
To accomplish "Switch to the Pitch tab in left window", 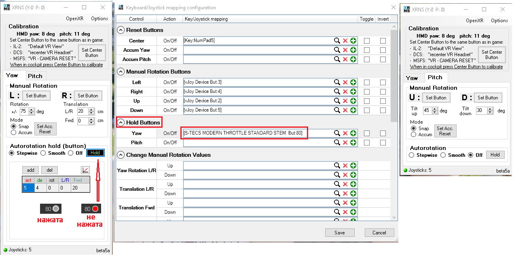I will [x=35, y=76].
